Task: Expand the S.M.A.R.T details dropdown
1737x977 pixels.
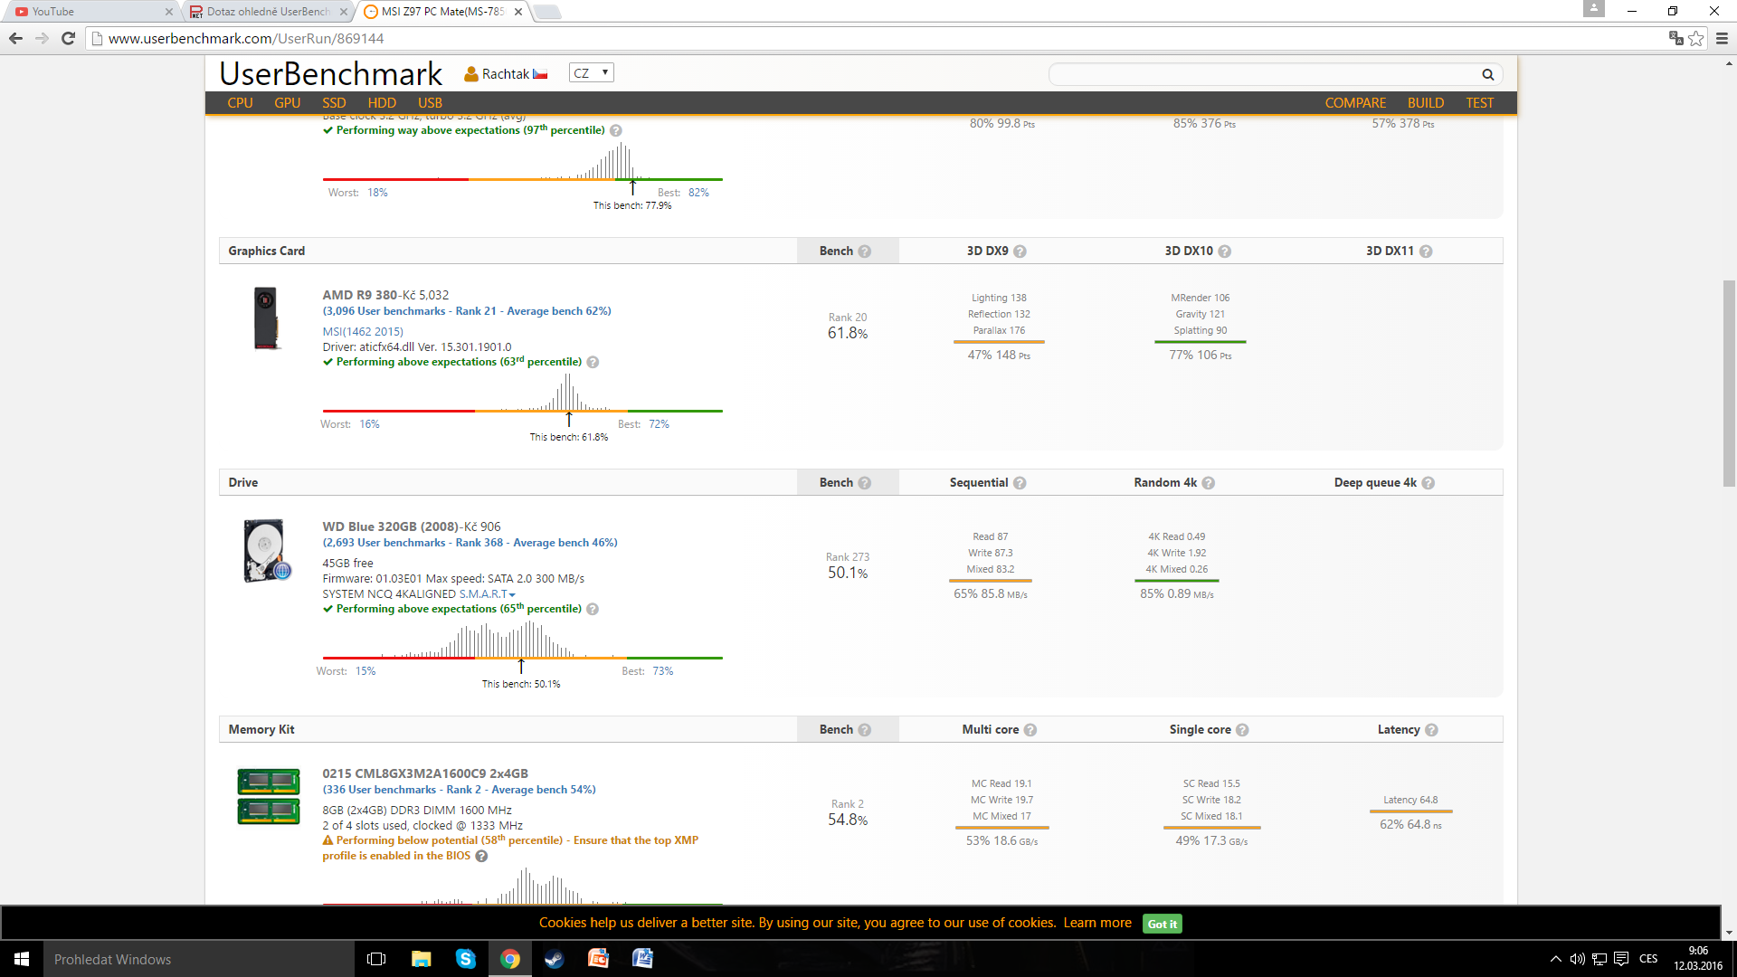Action: pos(487,594)
